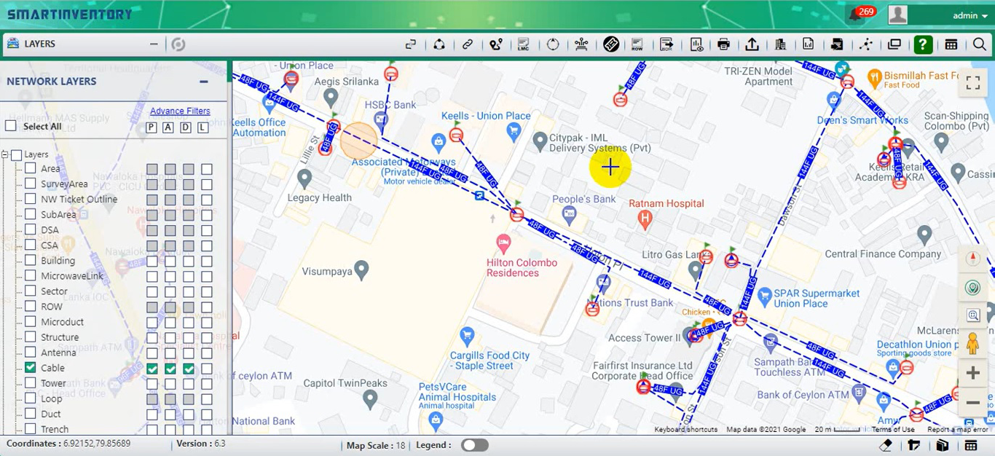Screen dimensions: 995x456
Task: Check the Duct layer checkbox
Action: click(x=31, y=413)
